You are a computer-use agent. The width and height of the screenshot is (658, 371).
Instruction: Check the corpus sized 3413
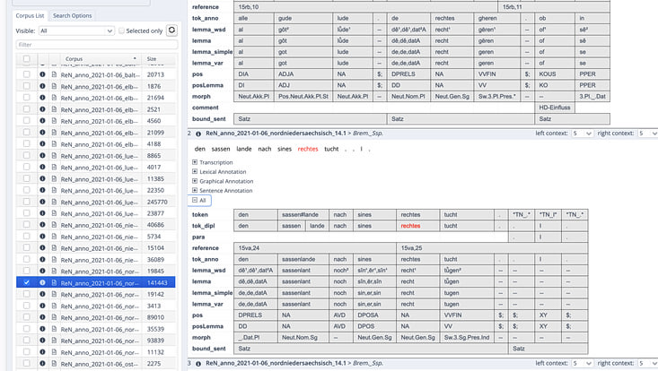coord(26,306)
